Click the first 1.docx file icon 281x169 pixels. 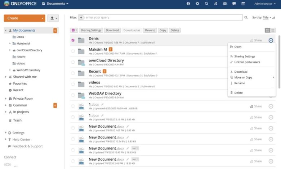[81, 106]
